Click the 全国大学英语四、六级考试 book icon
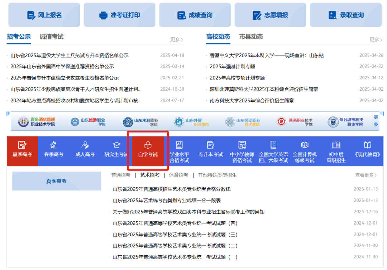This screenshot has width=387, height=270. coord(273,145)
